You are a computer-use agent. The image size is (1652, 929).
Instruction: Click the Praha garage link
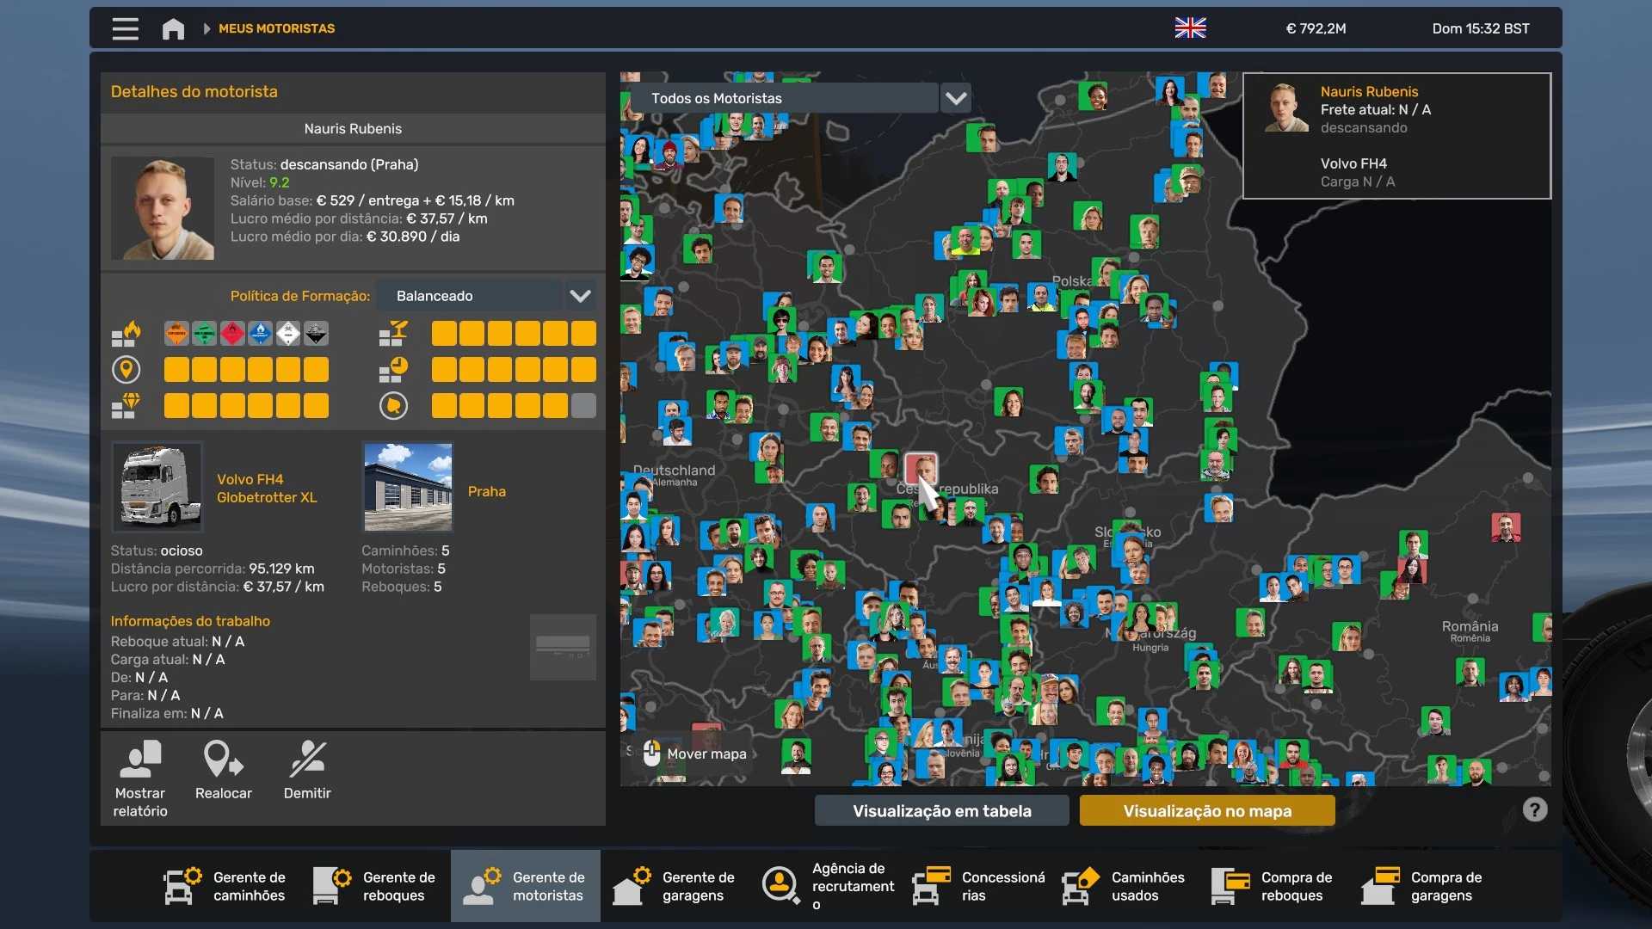[486, 491]
